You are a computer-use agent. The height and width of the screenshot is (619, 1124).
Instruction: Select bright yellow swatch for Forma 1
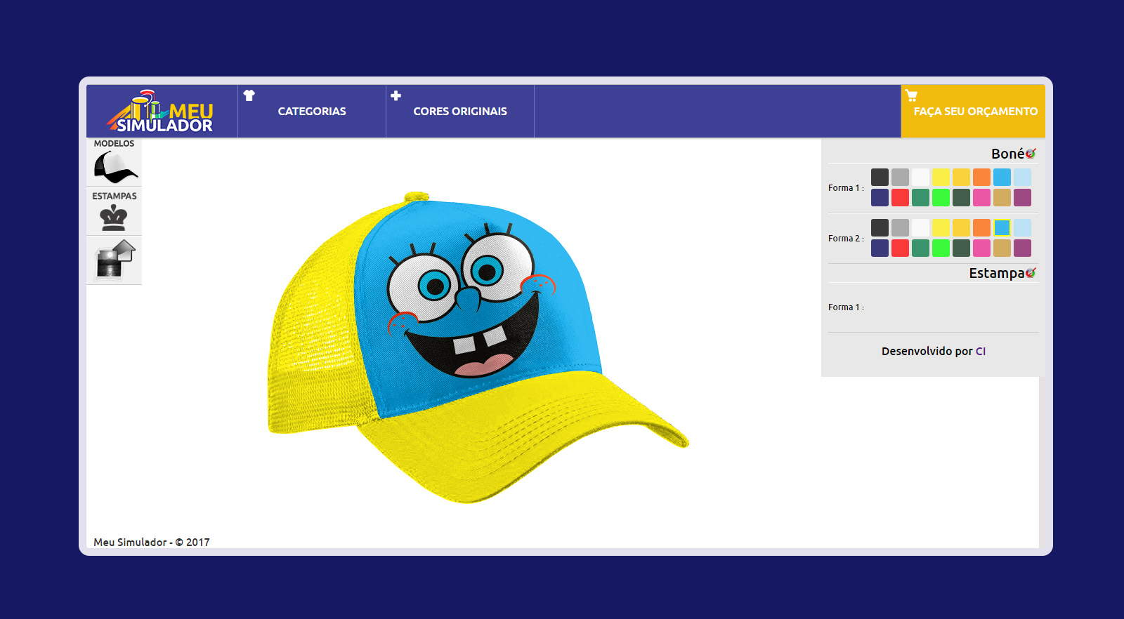pyautogui.click(x=941, y=177)
